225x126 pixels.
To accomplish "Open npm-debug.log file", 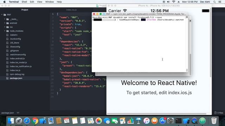I will pos(17,74).
